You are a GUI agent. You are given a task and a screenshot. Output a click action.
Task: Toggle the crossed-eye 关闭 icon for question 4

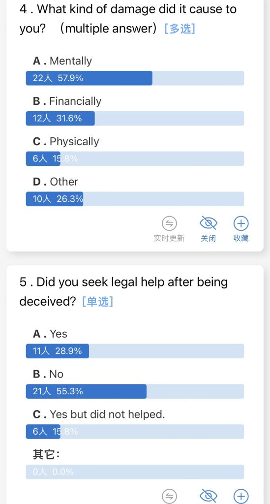(x=209, y=223)
